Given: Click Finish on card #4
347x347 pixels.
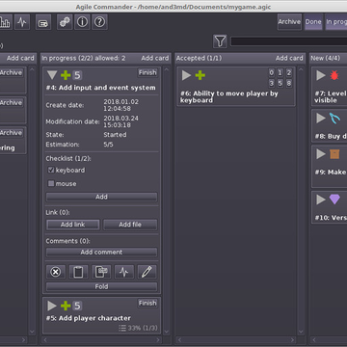Looking at the screenshot, I should coord(147,72).
